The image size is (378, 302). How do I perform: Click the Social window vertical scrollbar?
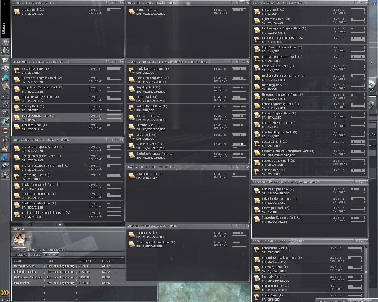(366, 273)
